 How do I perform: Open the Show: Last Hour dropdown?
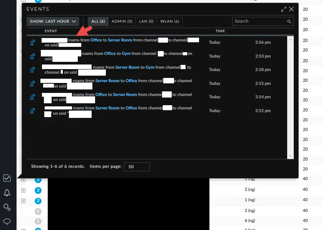(53, 22)
